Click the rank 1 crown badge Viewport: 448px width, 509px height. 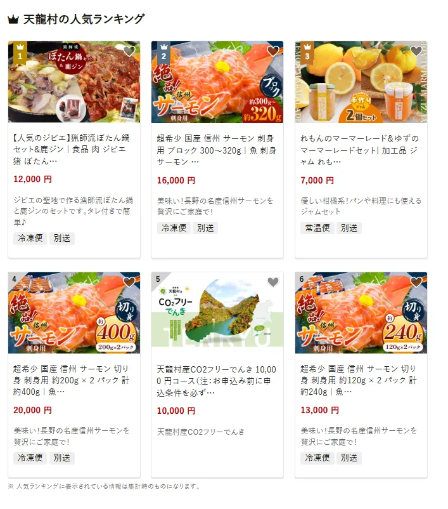(20, 53)
